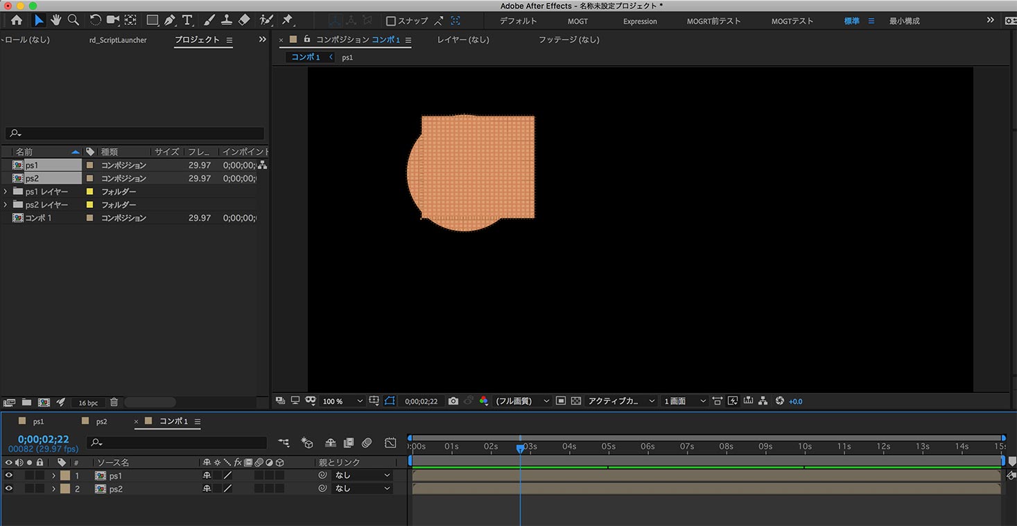Expand the ps1 レイヤー folder
1017x526 pixels.
click(6, 191)
